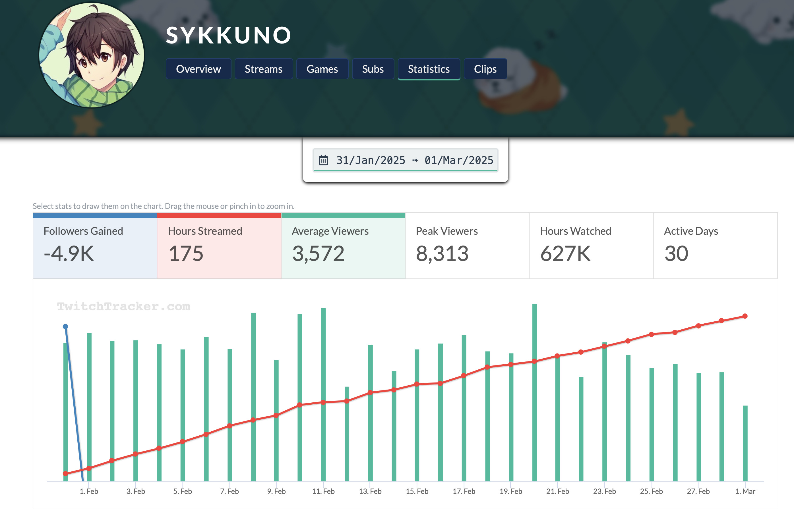The height and width of the screenshot is (524, 794).
Task: Toggle Hours Streamed stat on chart
Action: pos(219,246)
